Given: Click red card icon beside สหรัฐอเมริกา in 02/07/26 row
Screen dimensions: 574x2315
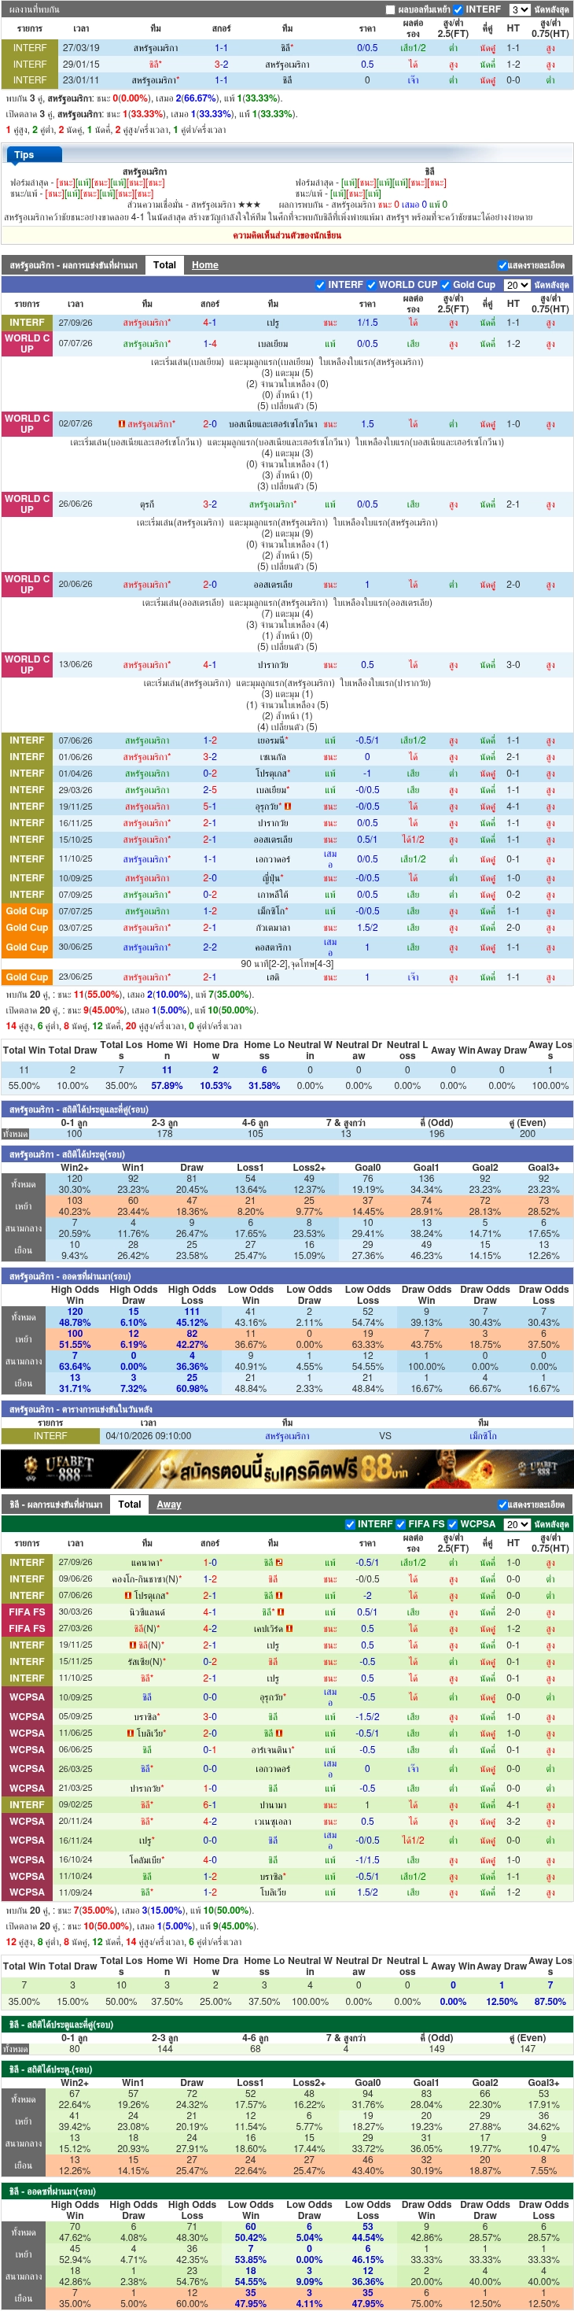Looking at the screenshot, I should click(x=121, y=424).
